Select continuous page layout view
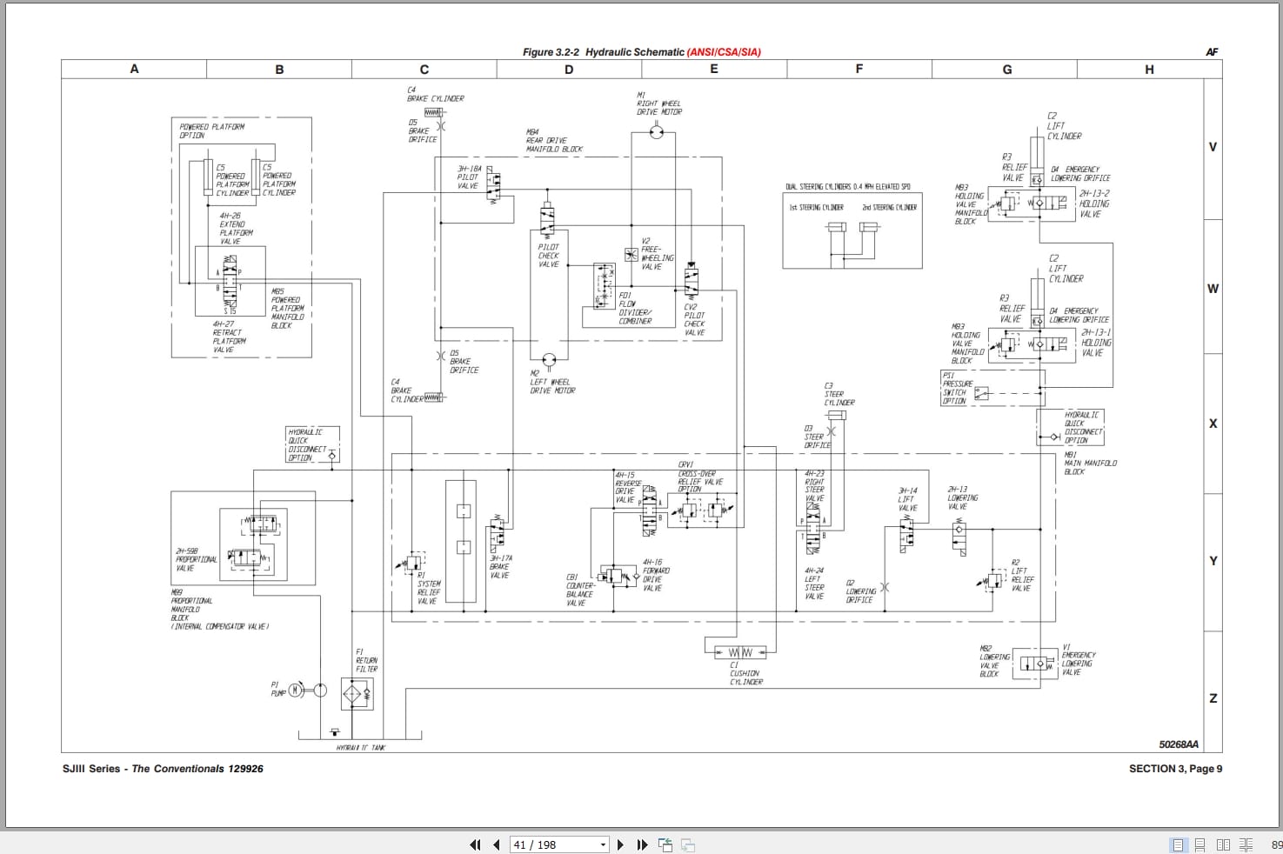Viewport: 1283px width, 854px height. coord(1199,844)
